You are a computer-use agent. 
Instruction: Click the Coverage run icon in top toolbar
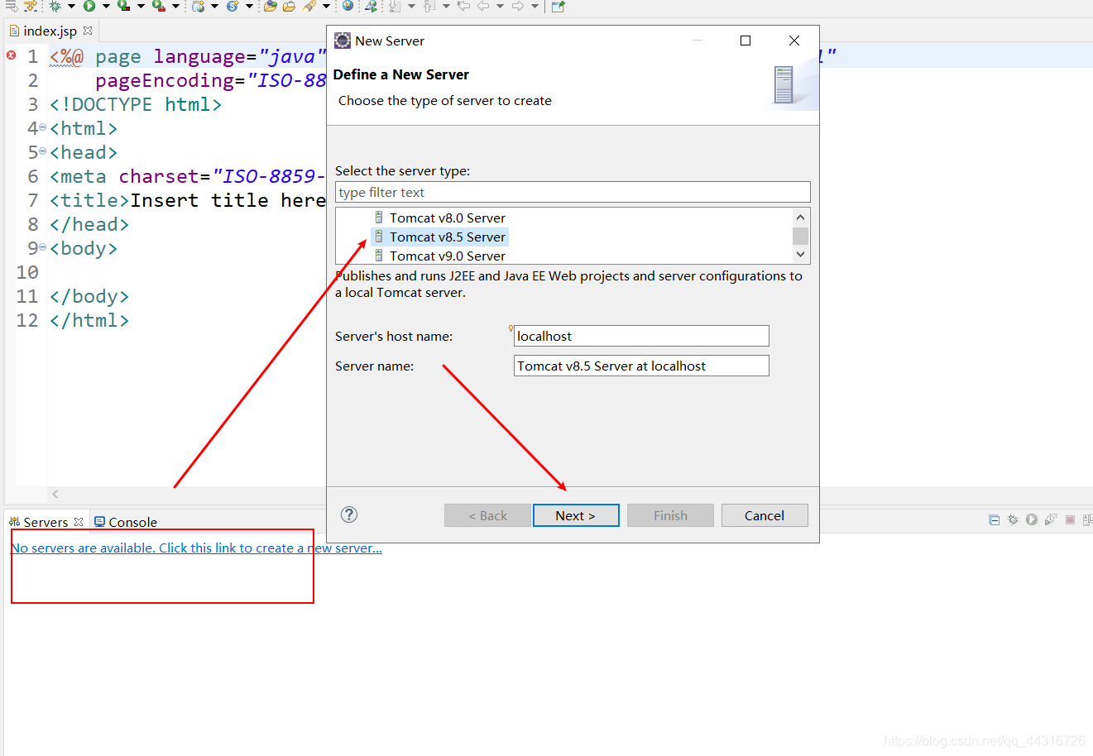coord(124,6)
